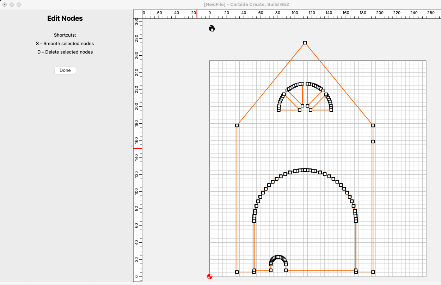Click the window title Carbide Create, Build 652
Image resolution: width=441 pixels, height=285 pixels.
click(x=246, y=4)
